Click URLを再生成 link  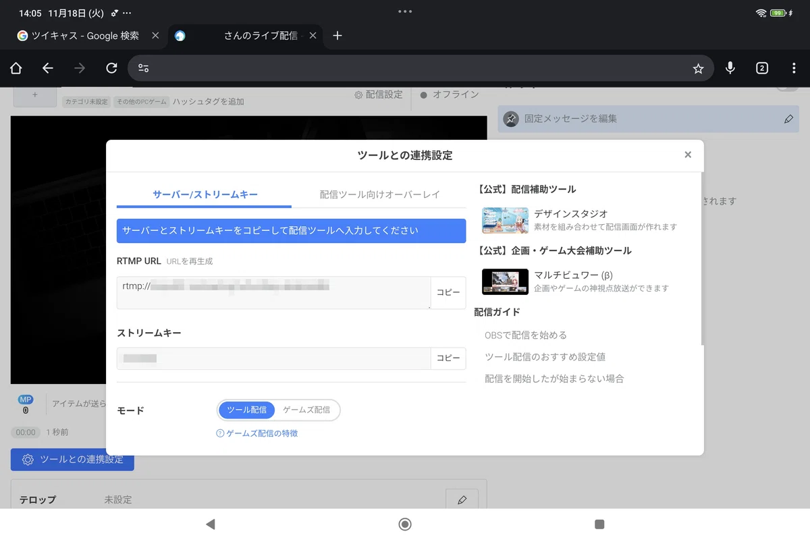point(189,261)
